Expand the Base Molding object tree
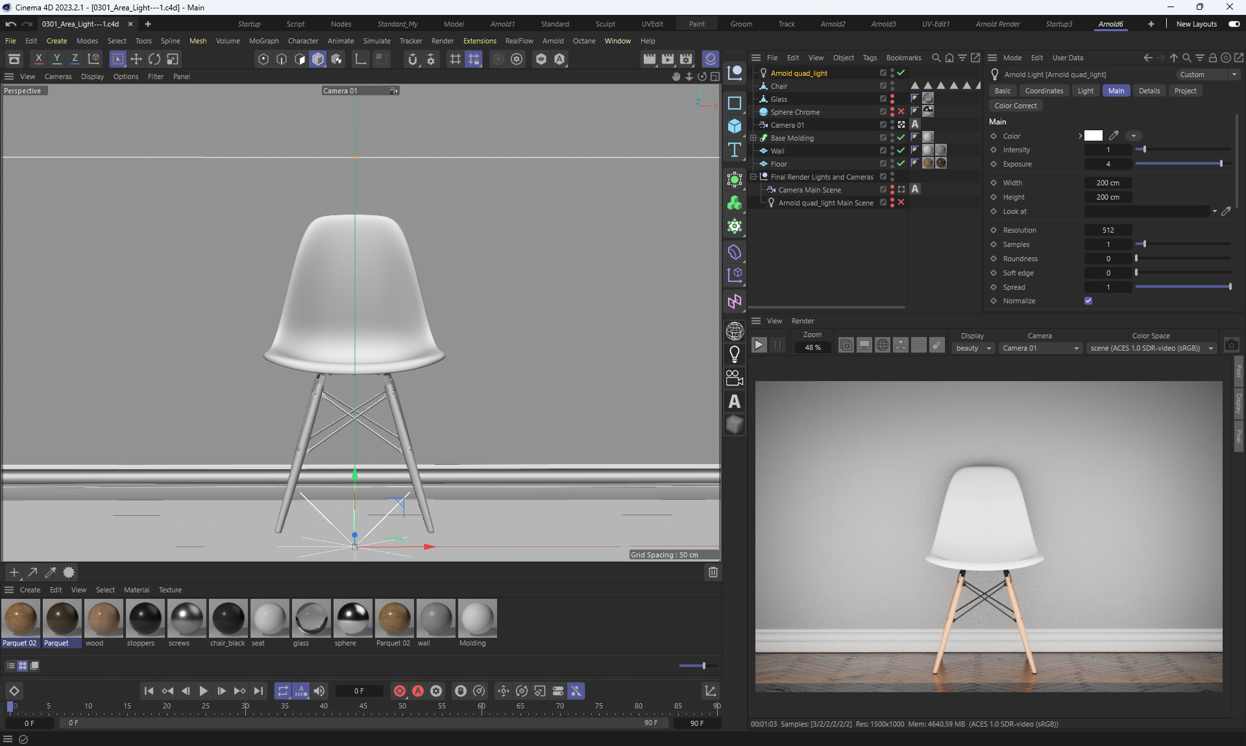 coord(753,138)
